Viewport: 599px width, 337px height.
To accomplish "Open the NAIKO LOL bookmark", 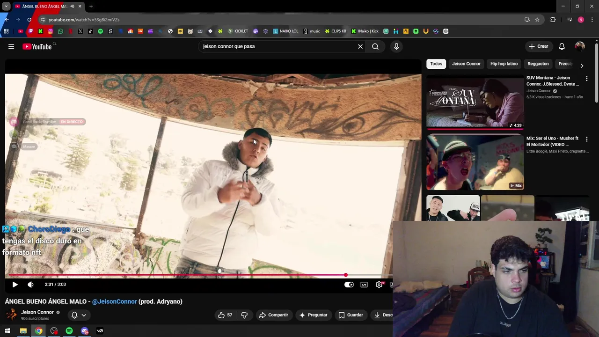I will [285, 31].
